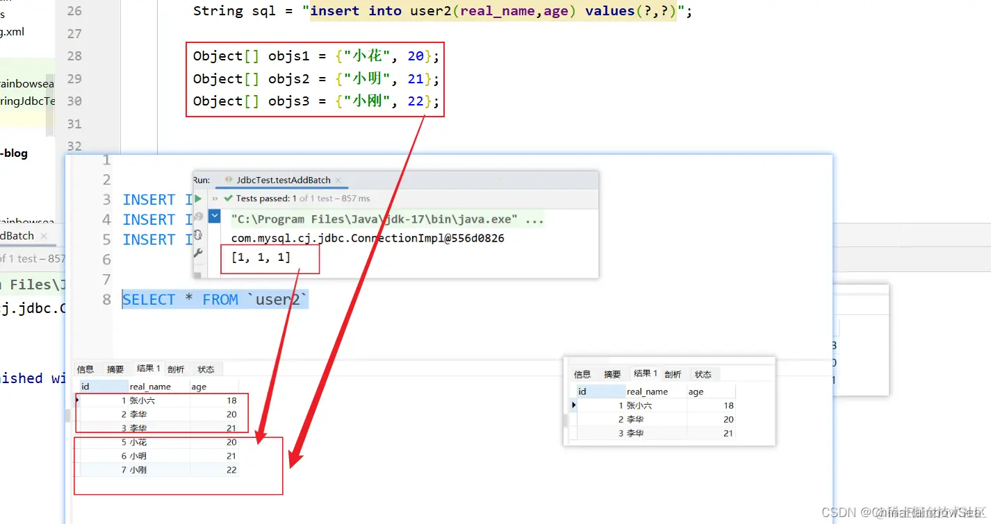Open the 摘要 tab in the right small result window
The image size is (991, 524).
612,374
